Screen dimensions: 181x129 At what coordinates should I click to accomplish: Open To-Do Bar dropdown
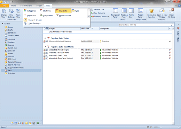click(x=131, y=13)
